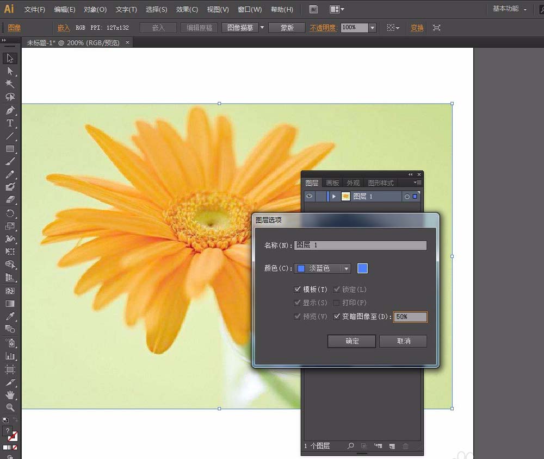Select the Pencil tool

(10, 174)
